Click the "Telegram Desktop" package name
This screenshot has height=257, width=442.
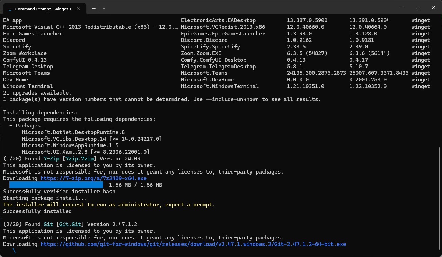pos(28,67)
